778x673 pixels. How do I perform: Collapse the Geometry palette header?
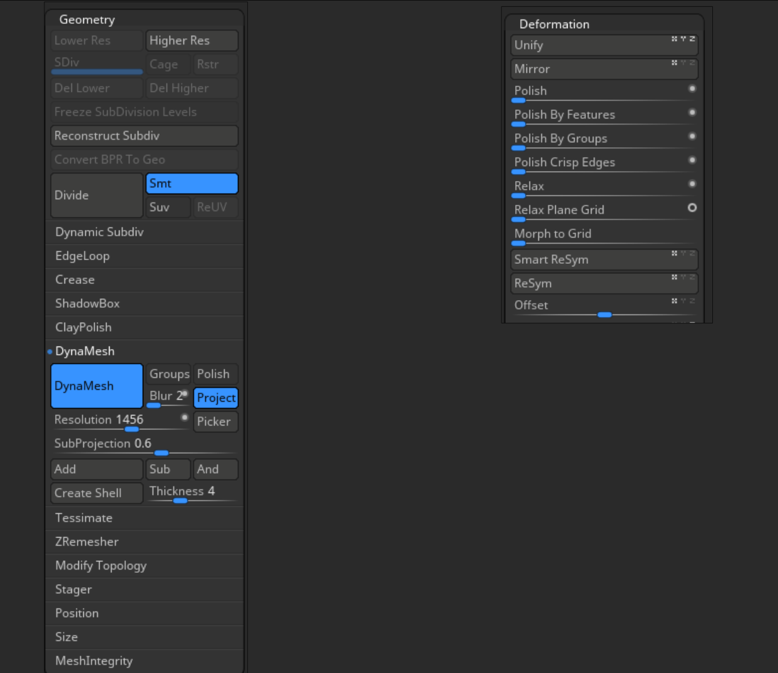point(87,19)
